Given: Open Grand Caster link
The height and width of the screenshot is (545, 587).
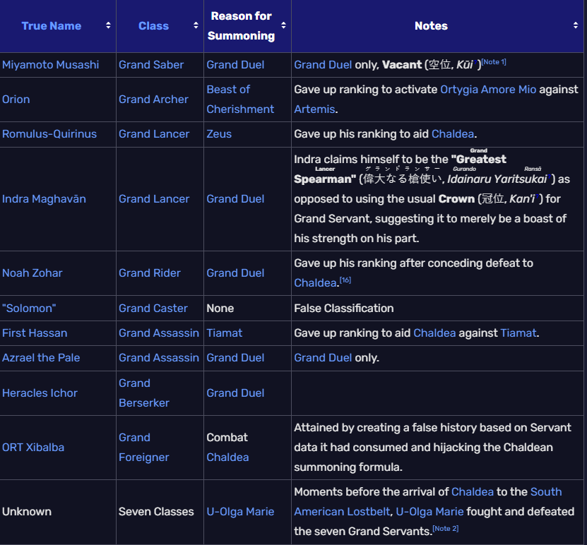Looking at the screenshot, I should (153, 309).
